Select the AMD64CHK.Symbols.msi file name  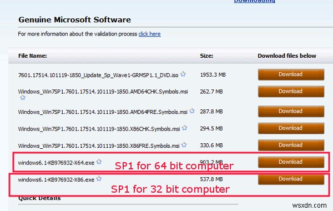tap(103, 92)
